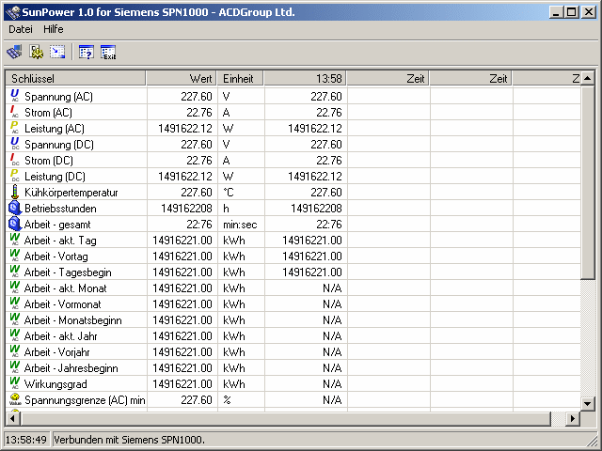Open the Hilfe menu
This screenshot has width=602, height=451.
54,29
